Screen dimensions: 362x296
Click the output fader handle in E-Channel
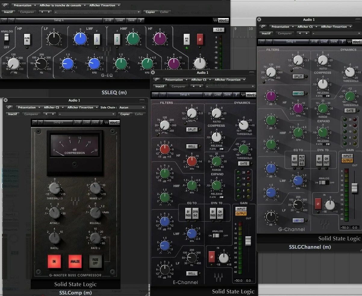[x=248, y=241]
